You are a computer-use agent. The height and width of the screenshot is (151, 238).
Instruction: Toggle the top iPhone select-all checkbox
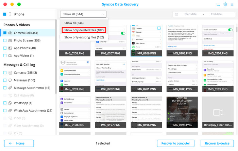click(x=5, y=14)
